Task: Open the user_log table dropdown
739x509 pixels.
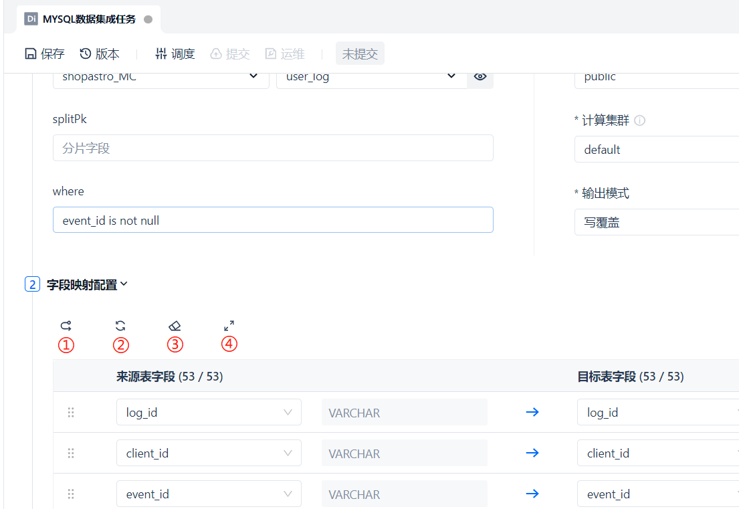Action: coord(371,77)
